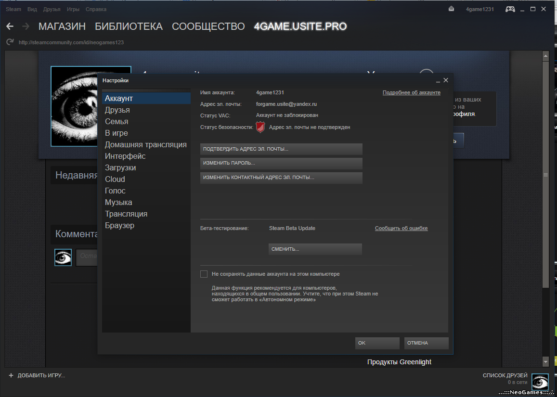Image resolution: width=557 pixels, height=397 pixels.
Task: Click the vertical page scrollbar thumb
Action: coord(546,174)
